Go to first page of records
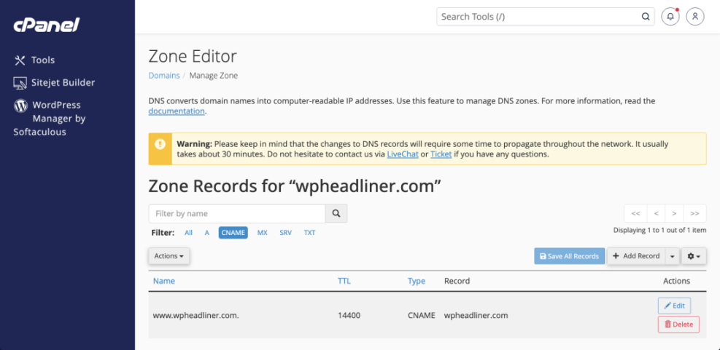The image size is (720, 350). pyautogui.click(x=635, y=213)
